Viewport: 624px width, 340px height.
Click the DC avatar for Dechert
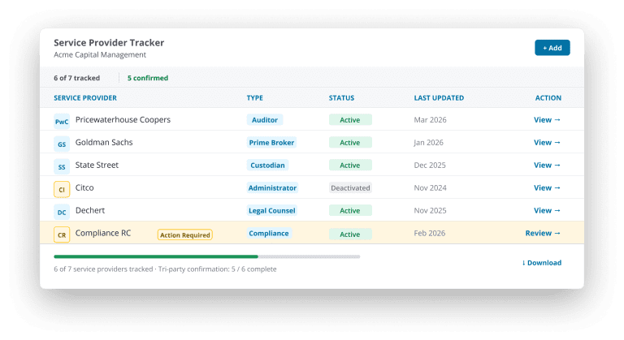(x=62, y=212)
